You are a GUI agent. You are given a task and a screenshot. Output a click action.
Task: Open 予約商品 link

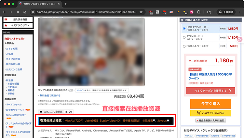pos(12,87)
